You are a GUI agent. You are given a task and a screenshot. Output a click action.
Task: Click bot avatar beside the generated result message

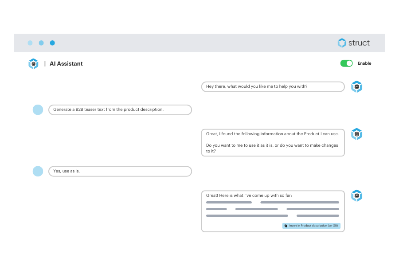pyautogui.click(x=356, y=196)
